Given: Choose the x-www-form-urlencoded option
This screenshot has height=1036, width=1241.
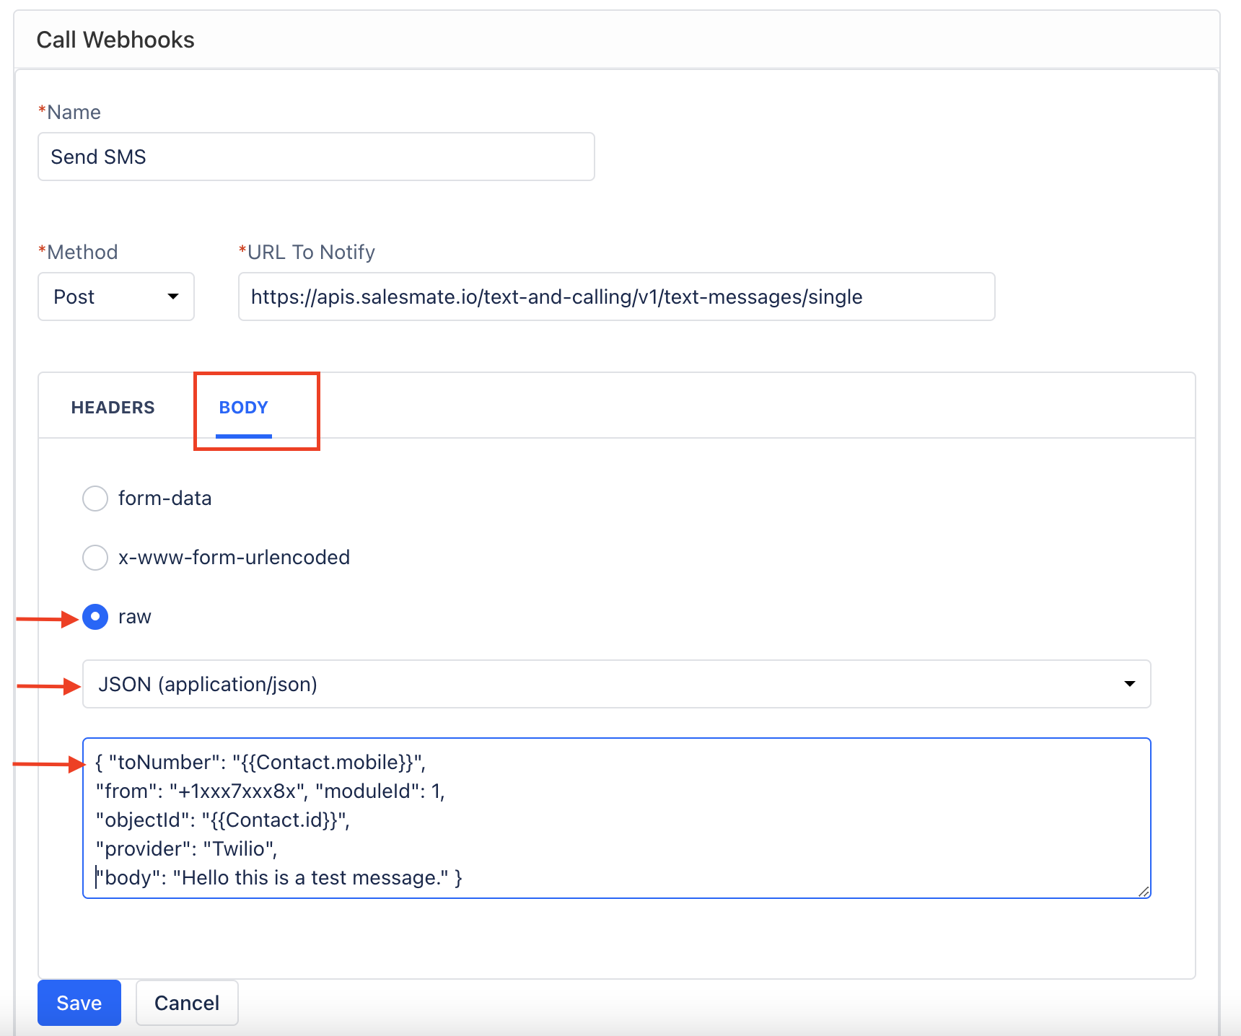Looking at the screenshot, I should 95,558.
